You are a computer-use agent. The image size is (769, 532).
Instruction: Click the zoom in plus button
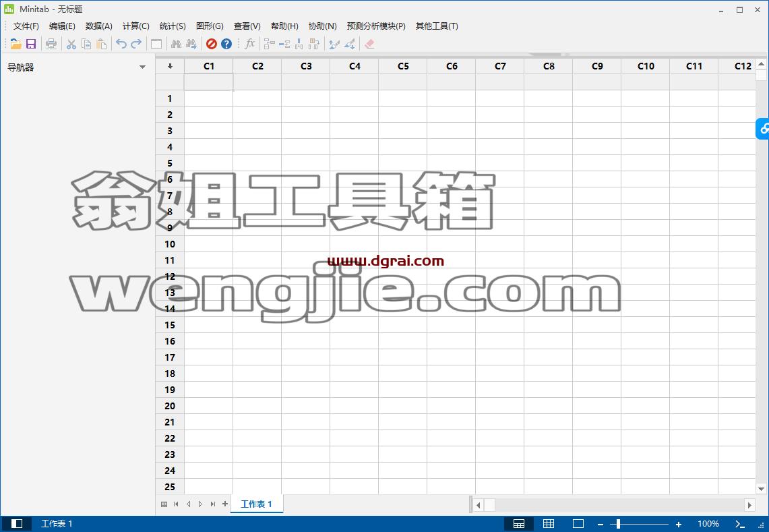pyautogui.click(x=679, y=524)
